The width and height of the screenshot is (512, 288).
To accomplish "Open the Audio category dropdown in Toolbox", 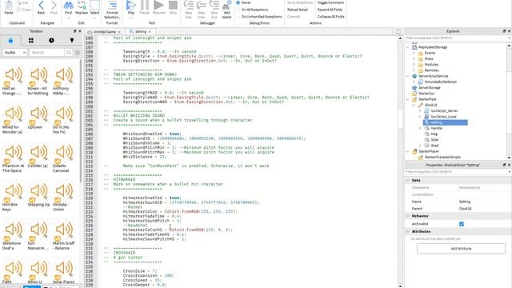I will coord(14,53).
